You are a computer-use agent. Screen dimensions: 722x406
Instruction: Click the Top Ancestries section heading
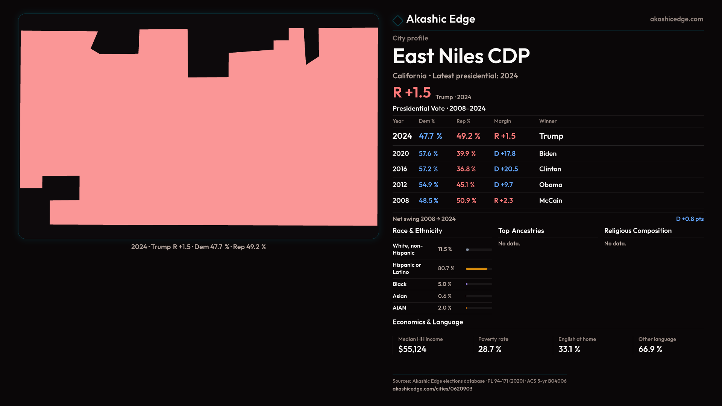pos(521,231)
